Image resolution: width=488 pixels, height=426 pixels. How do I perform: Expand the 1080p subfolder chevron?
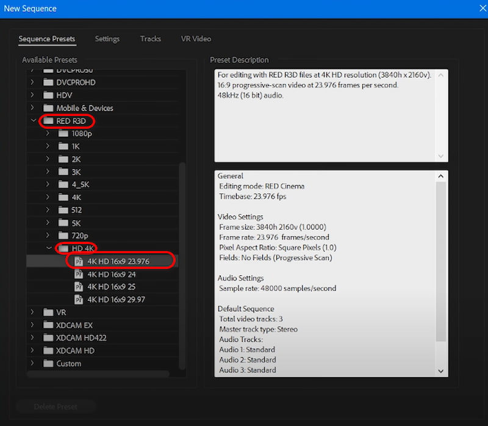click(x=48, y=133)
